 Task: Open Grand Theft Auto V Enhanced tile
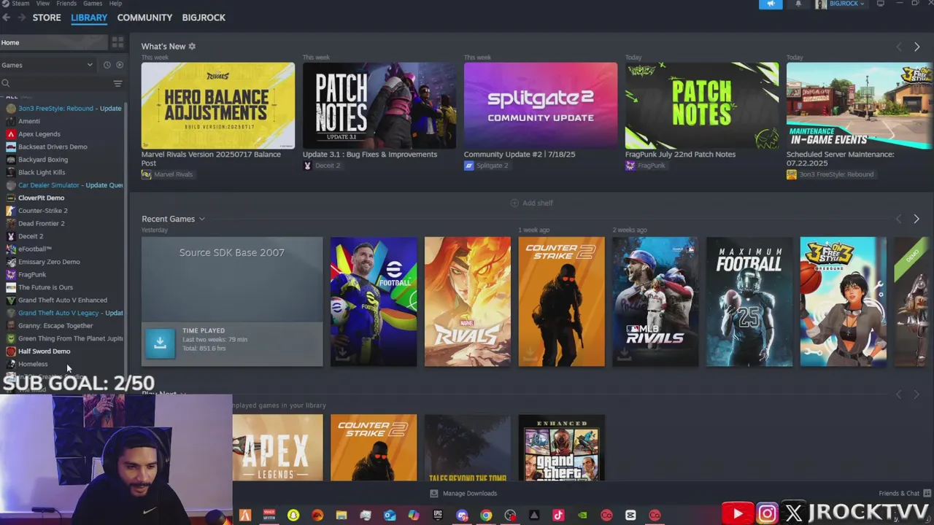pos(561,448)
